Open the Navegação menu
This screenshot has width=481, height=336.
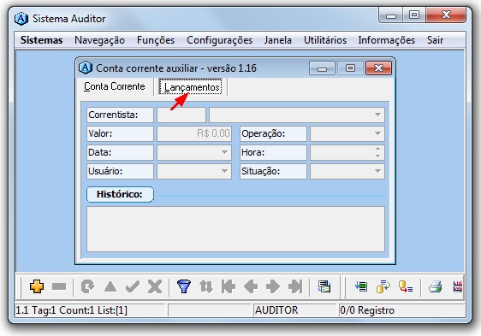coord(99,40)
